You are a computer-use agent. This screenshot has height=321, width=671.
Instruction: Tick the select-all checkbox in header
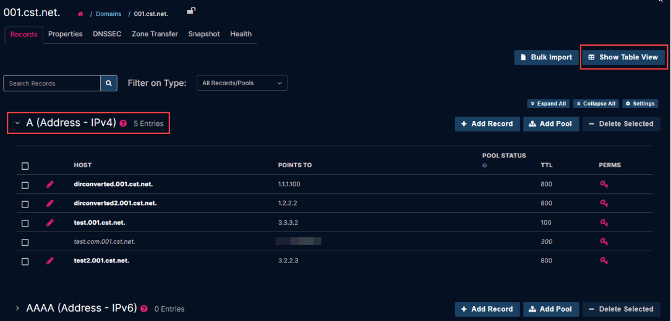click(25, 166)
